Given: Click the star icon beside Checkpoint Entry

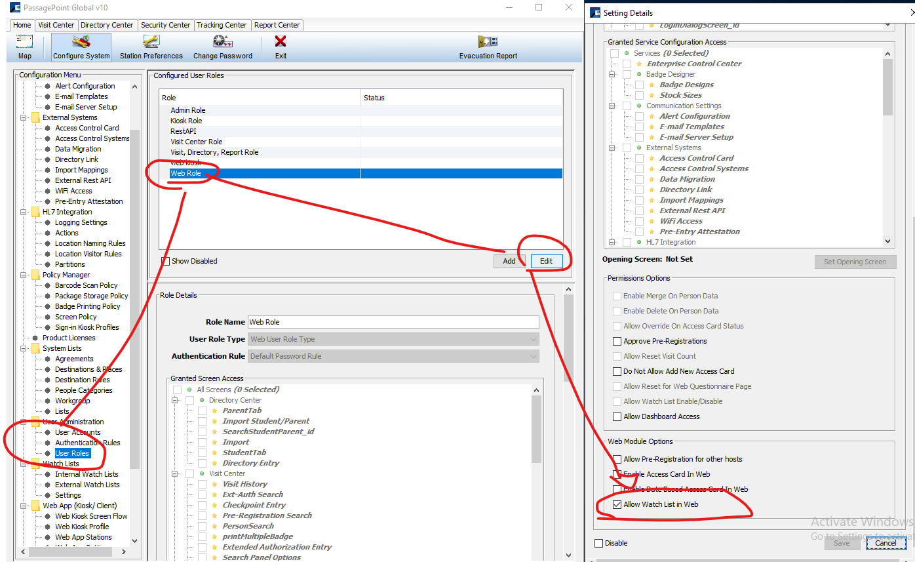Looking at the screenshot, I should click(x=215, y=505).
